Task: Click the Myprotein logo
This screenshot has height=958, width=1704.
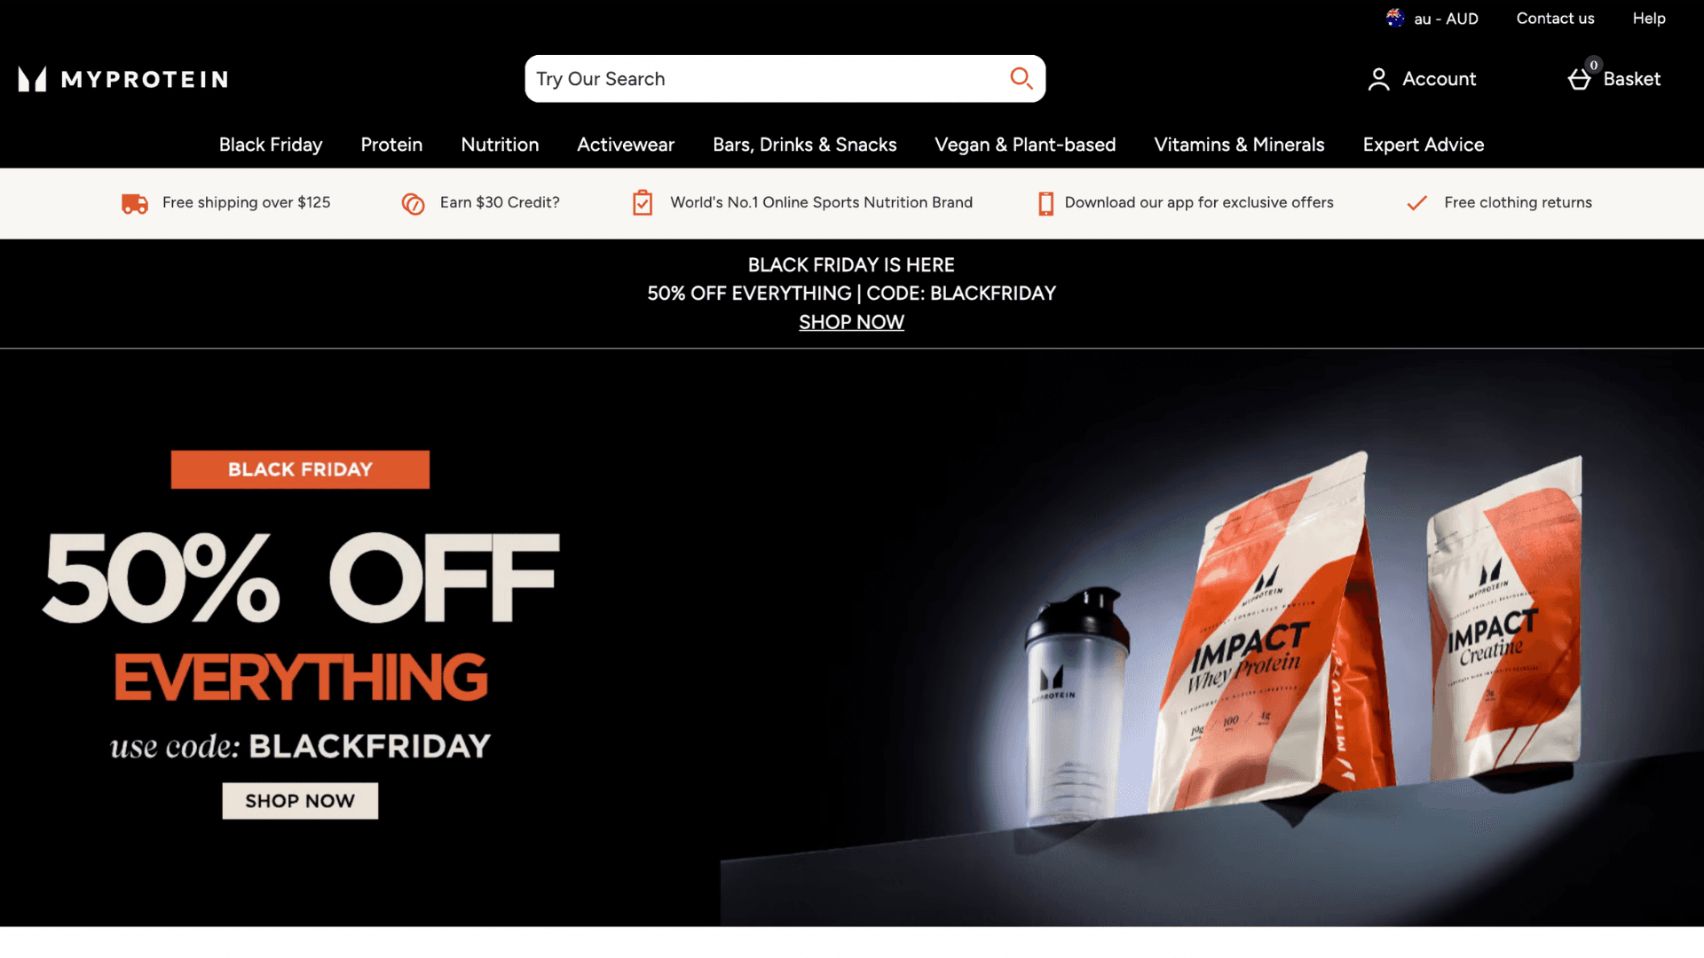Action: 123,79
